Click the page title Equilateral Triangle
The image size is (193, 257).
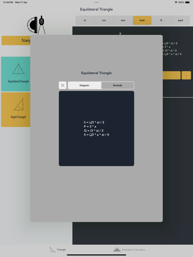coord(96,9)
